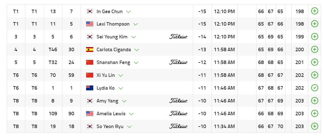
Task: Click Lydia Ko's total score 202
Action: (x=300, y=88)
